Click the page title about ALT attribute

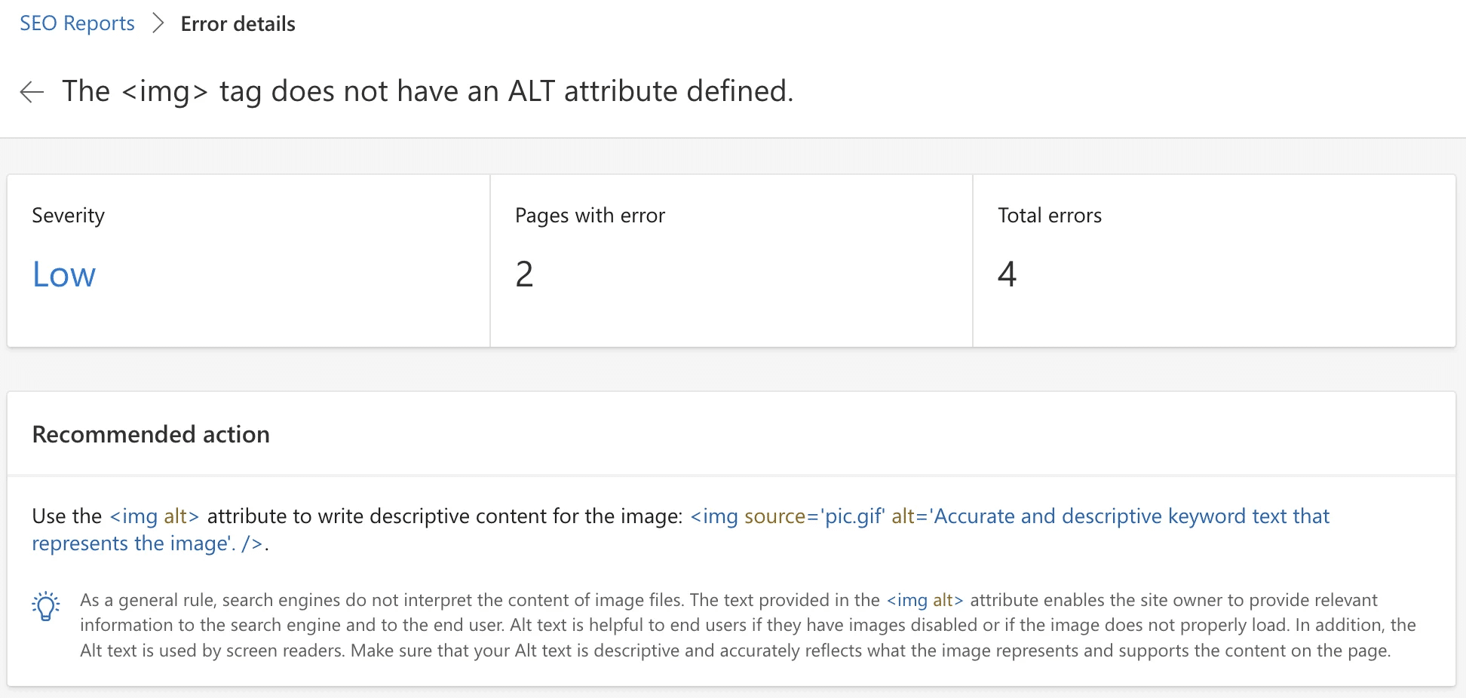coord(428,91)
